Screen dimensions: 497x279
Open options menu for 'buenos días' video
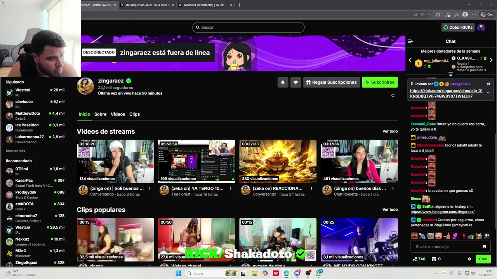click(393, 189)
